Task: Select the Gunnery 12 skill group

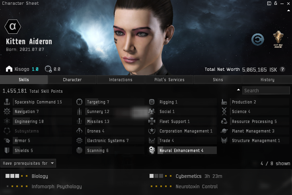Action: [x=115, y=111]
